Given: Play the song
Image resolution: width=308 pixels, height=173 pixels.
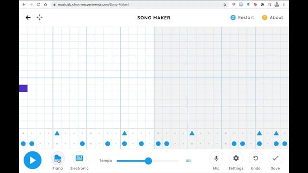Looking at the screenshot, I should coord(33,160).
